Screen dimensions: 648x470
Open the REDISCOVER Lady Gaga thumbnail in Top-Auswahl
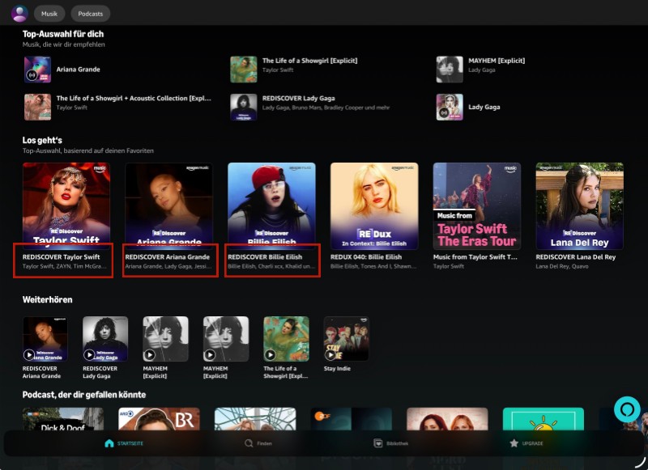[x=244, y=107]
